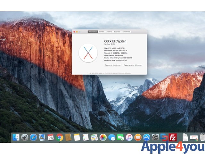Open the blue and red overlapping squares app in Dock
The image size is (205, 154).
click(164, 137)
